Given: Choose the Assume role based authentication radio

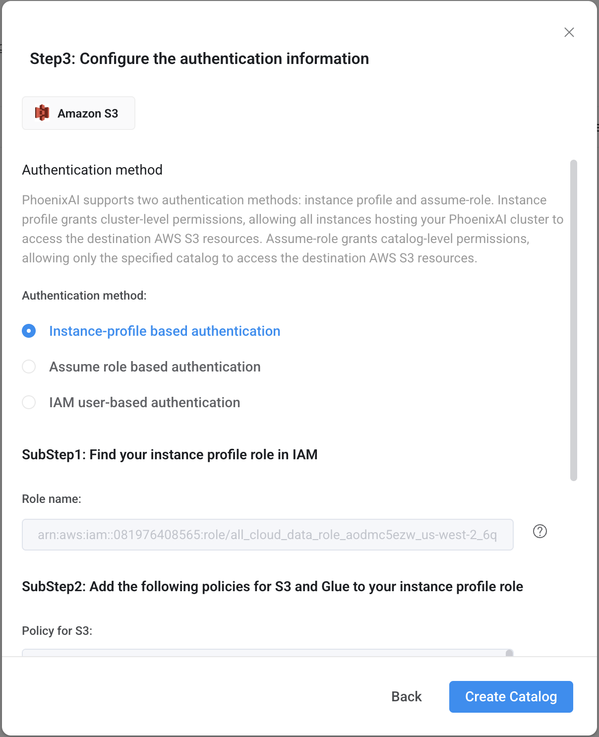Looking at the screenshot, I should click(29, 367).
